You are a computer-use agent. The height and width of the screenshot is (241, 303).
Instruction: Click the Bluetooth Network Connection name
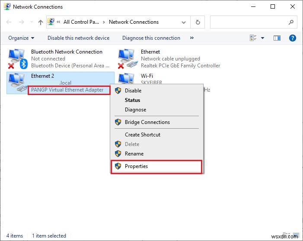pos(67,52)
